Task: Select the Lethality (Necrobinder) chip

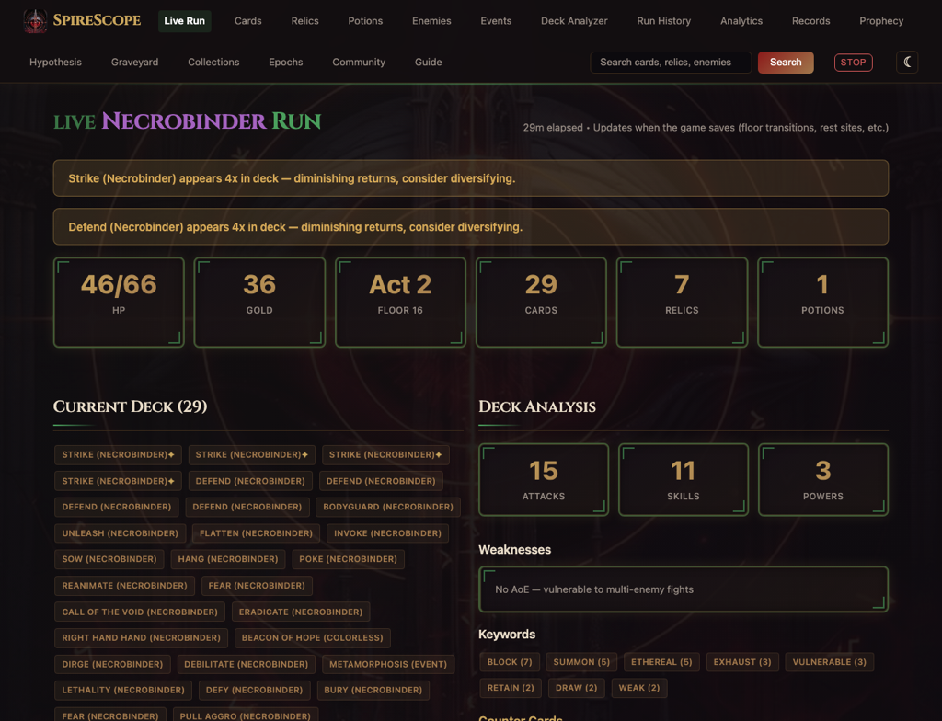Action: (123, 691)
